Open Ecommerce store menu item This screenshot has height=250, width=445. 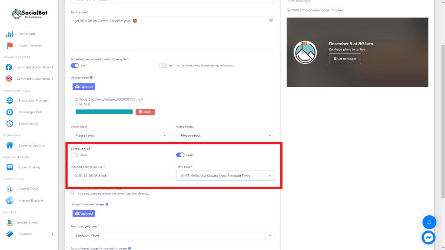31,145
